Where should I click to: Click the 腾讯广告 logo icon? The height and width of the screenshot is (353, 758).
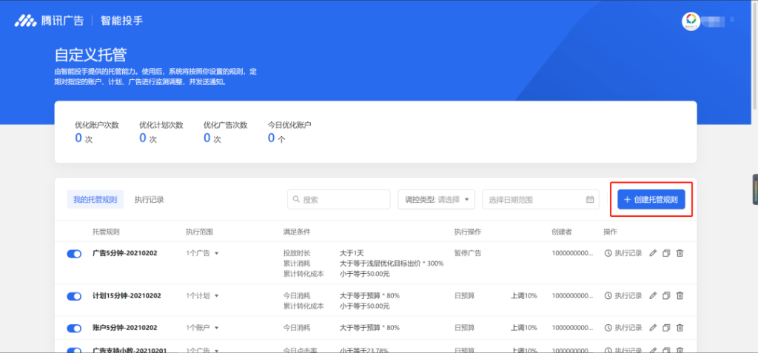(x=25, y=21)
